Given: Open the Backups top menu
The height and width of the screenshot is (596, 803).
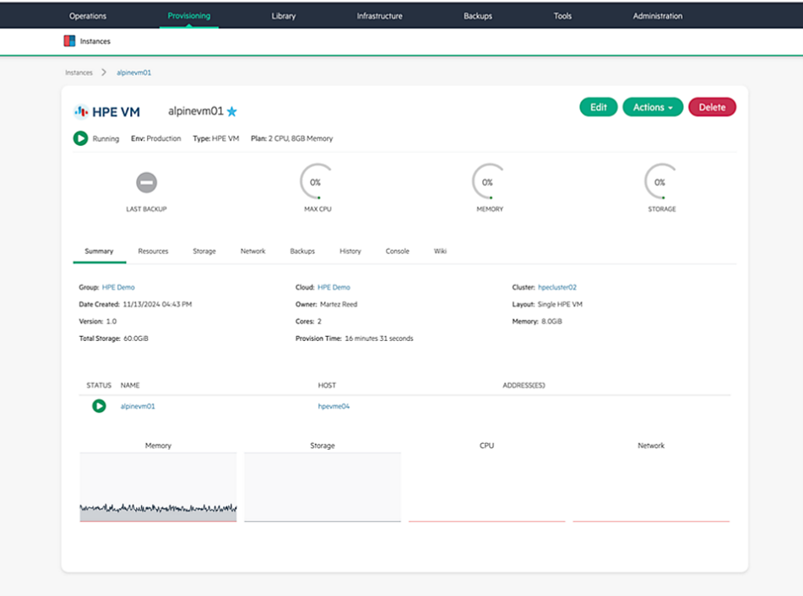Looking at the screenshot, I should 478,16.
